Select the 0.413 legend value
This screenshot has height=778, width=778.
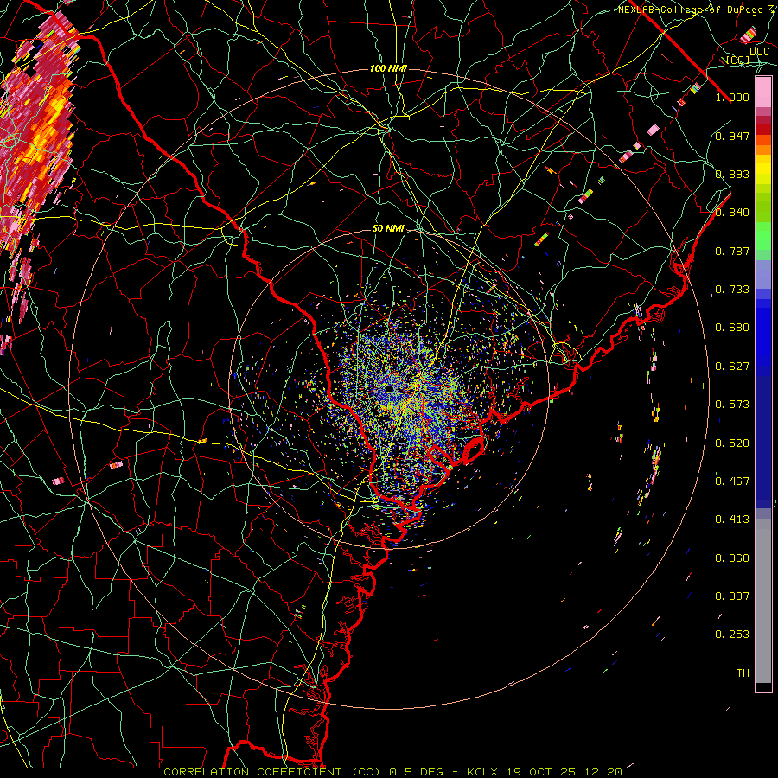point(732,520)
